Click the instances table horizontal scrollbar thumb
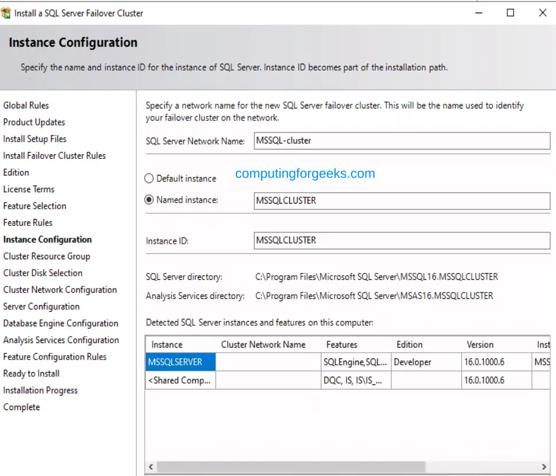The width and height of the screenshot is (556, 476). (x=291, y=466)
